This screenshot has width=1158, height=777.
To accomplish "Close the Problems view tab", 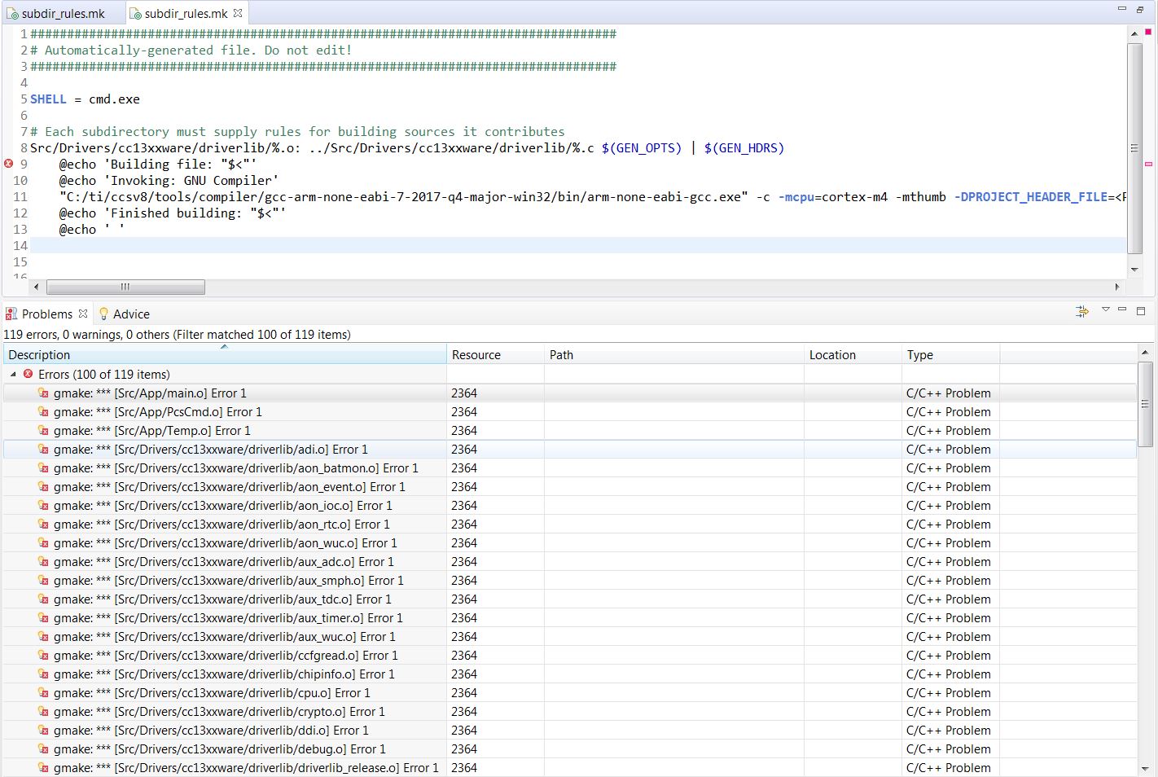I will [83, 314].
